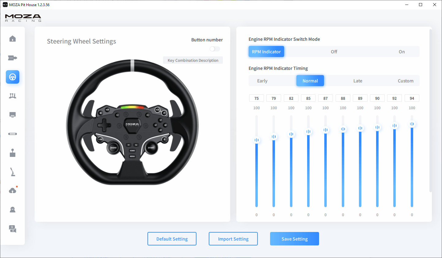
Task: Select Custom RPM indicator timing
Action: (x=405, y=81)
